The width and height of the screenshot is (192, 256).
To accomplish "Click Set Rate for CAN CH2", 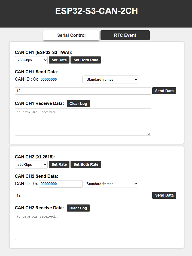I will [59, 164].
